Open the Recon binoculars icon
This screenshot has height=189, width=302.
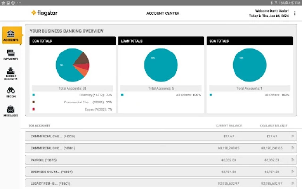(11, 92)
